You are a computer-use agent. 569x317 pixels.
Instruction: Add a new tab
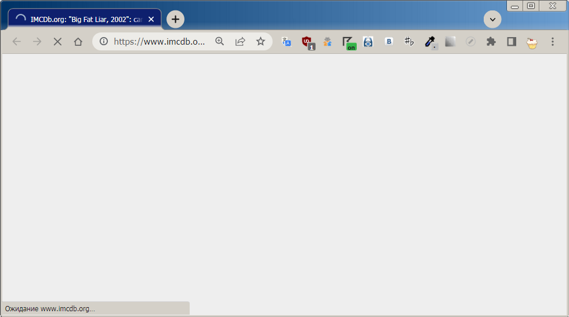click(175, 19)
